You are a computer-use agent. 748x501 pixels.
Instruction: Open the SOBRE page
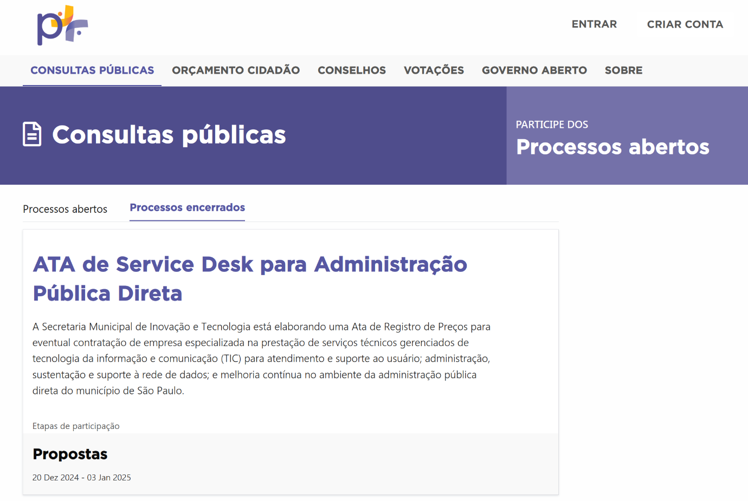click(623, 70)
